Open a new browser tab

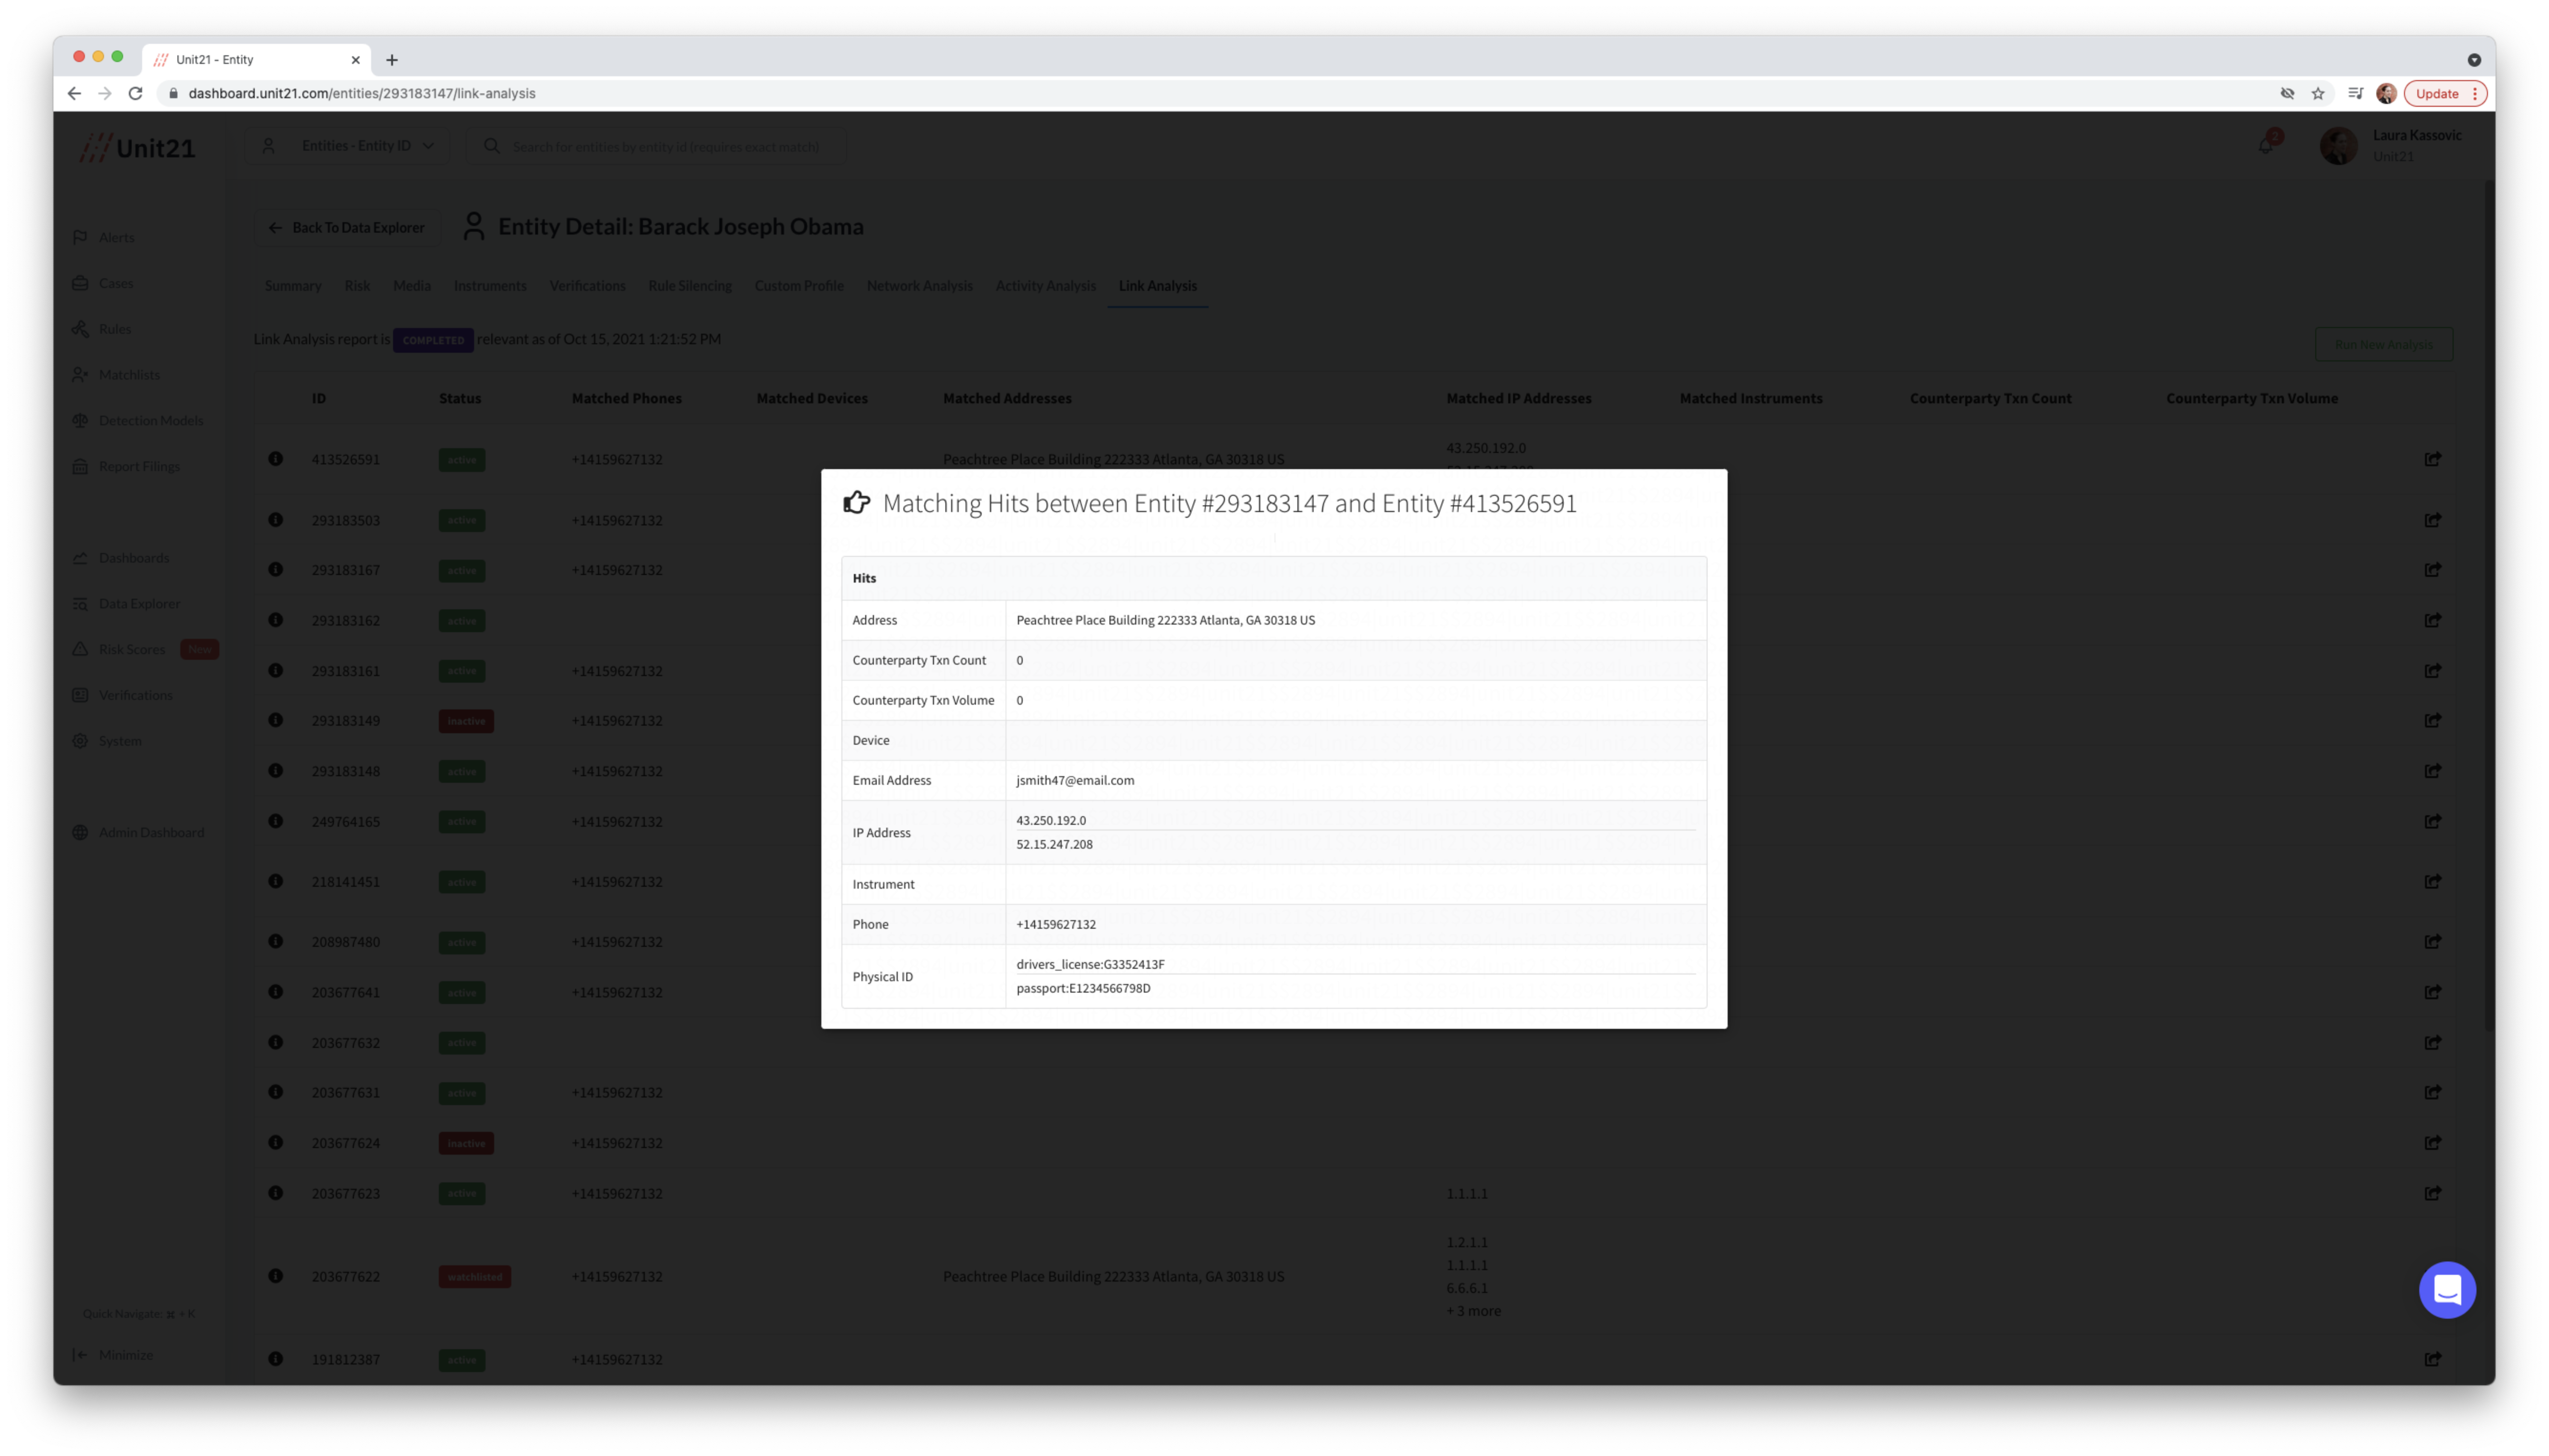point(392,60)
